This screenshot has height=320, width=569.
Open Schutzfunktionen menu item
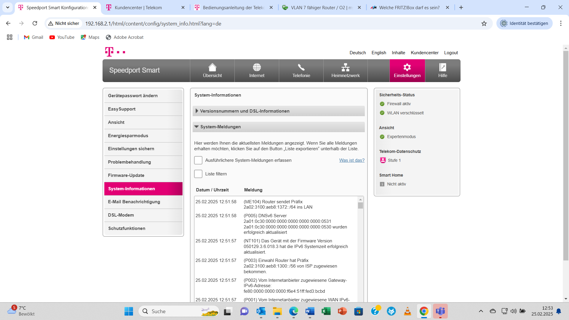(143, 228)
